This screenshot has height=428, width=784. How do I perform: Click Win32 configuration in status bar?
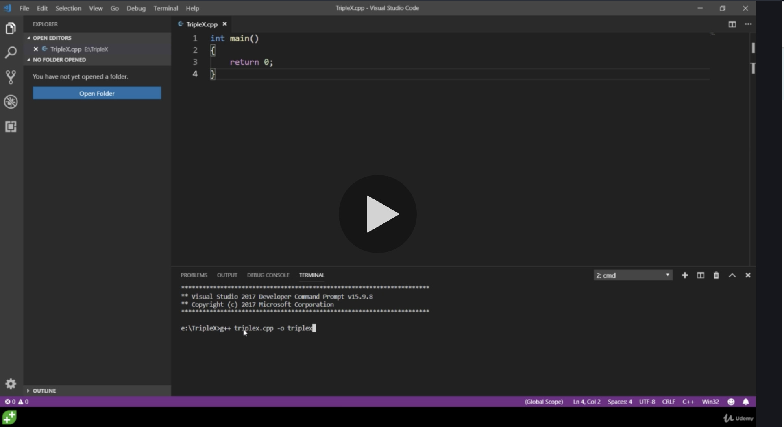tap(710, 402)
